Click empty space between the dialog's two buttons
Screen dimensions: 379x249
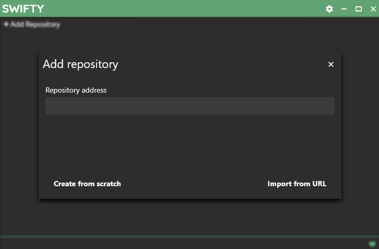(x=193, y=184)
